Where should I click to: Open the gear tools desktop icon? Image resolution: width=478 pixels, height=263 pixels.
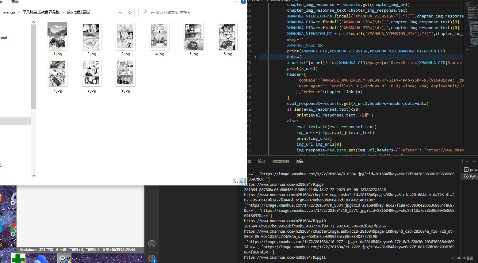point(65,259)
